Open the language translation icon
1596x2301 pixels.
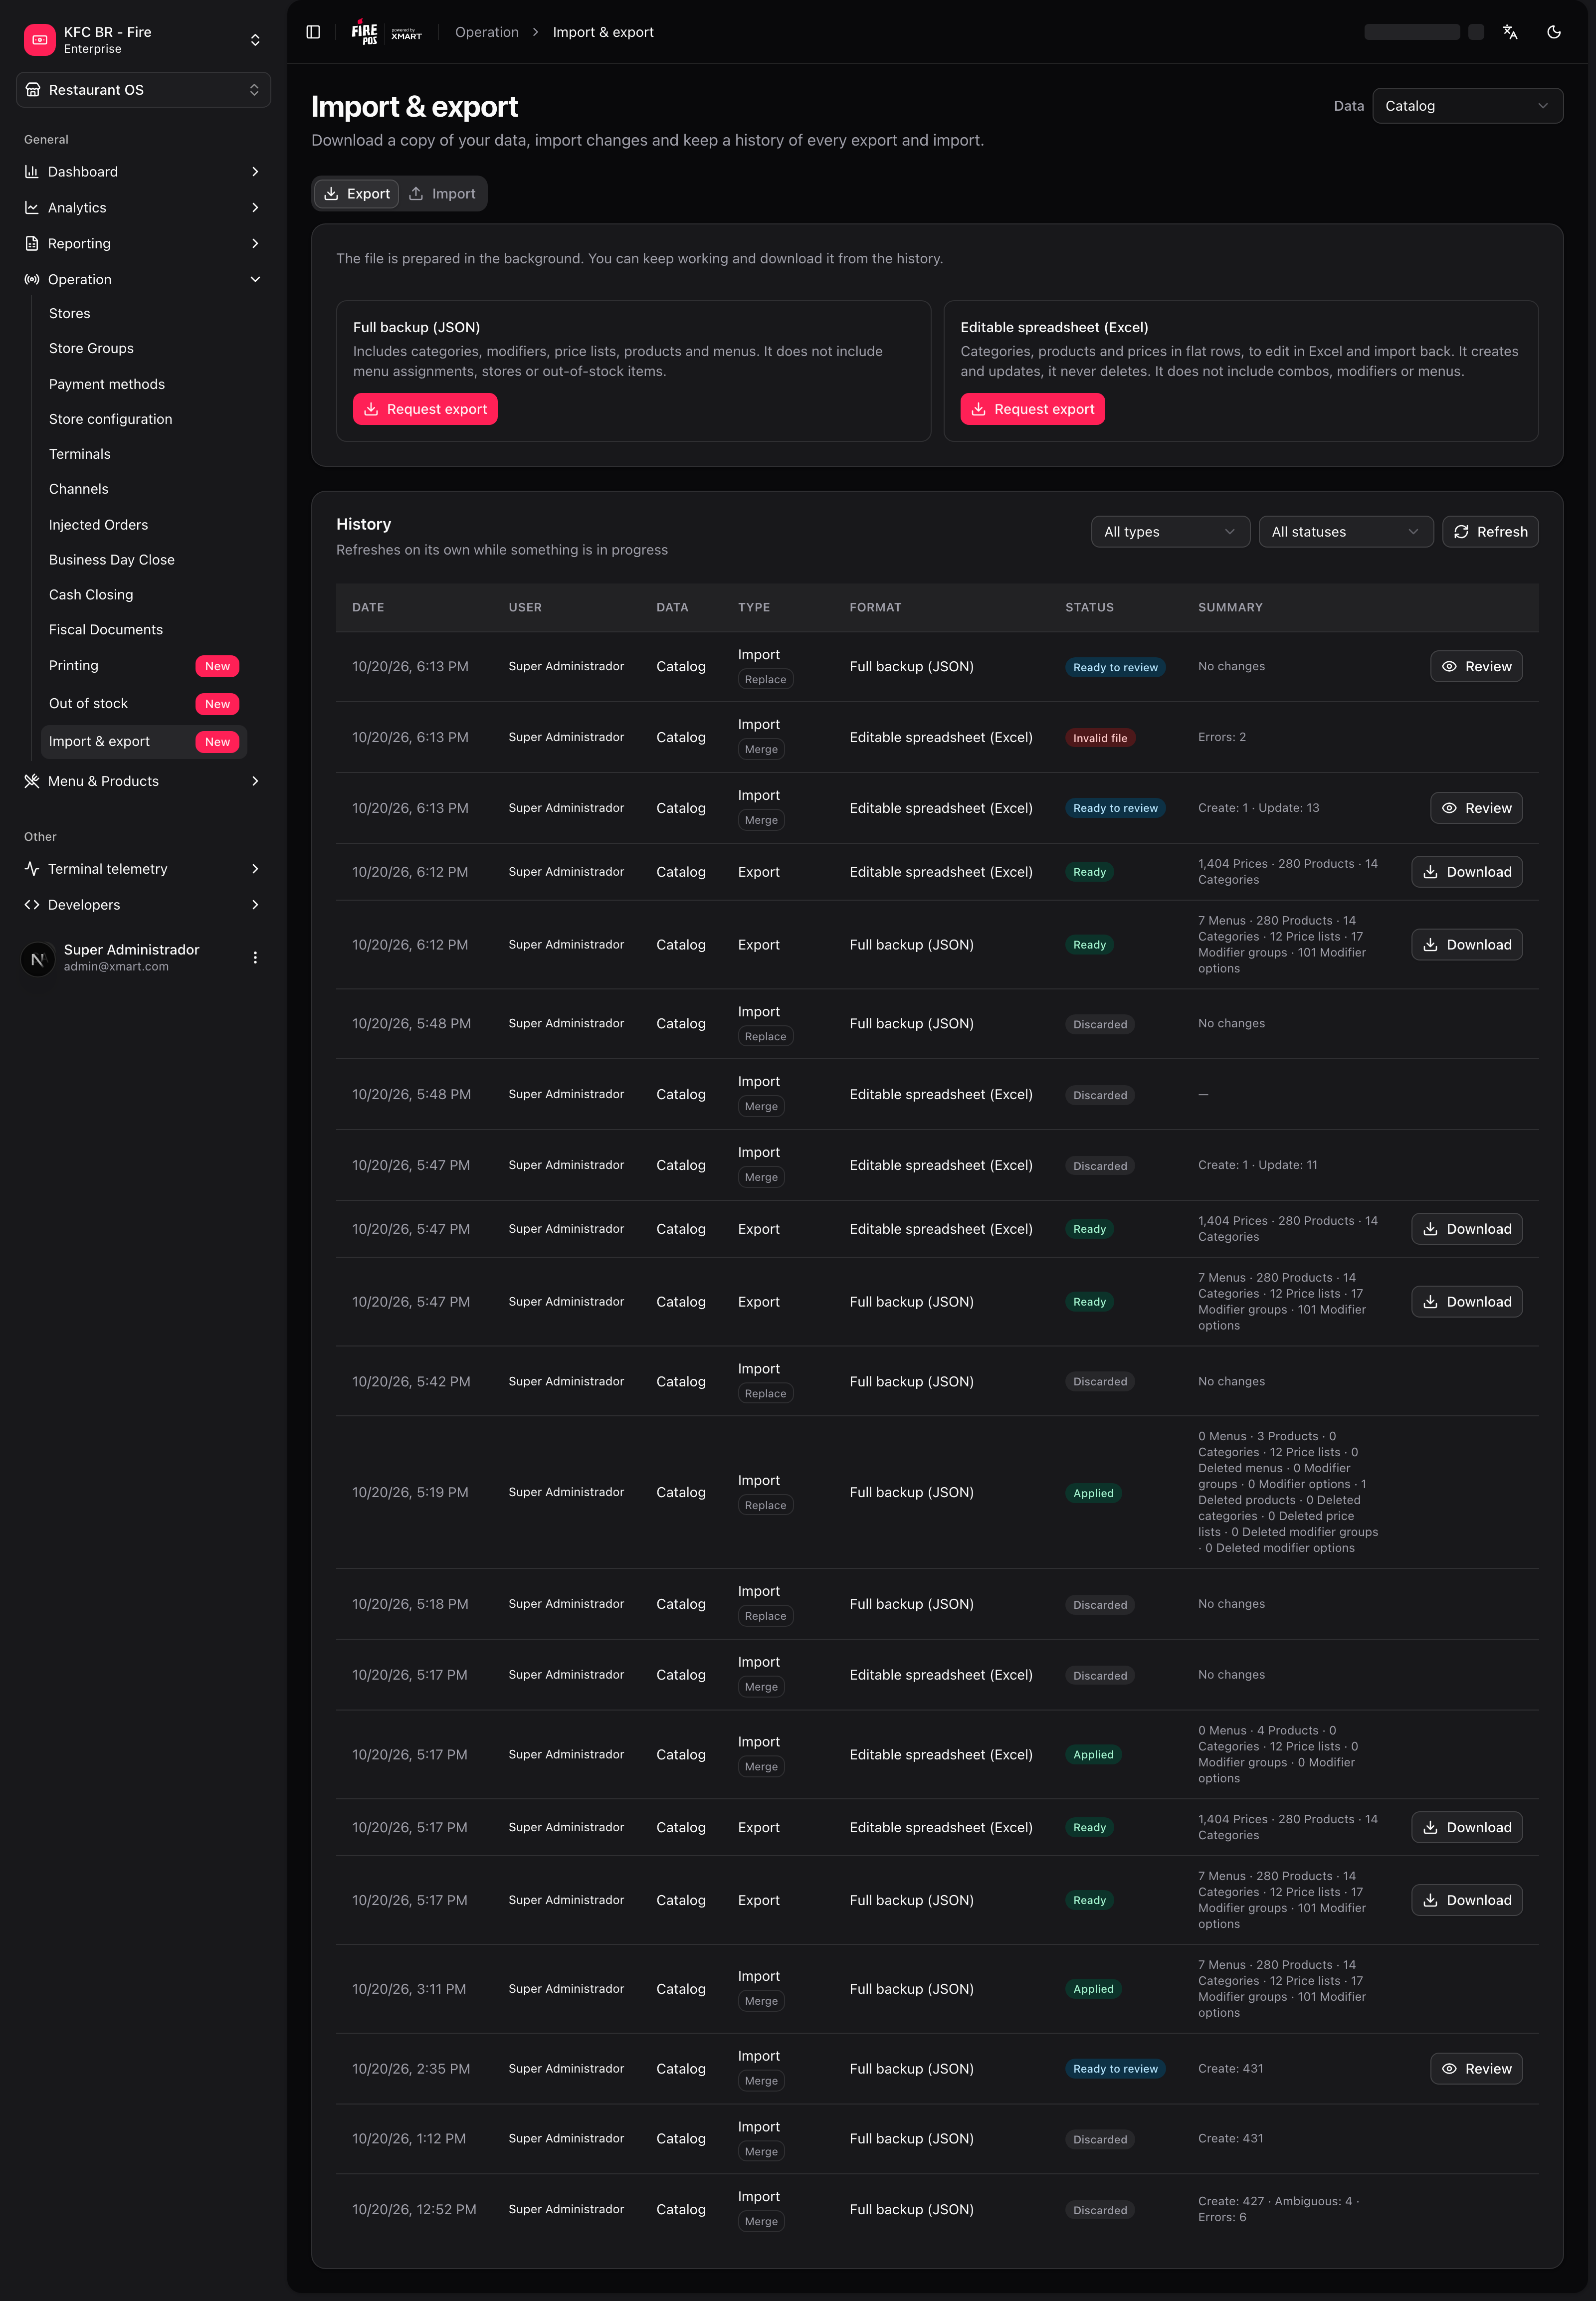click(1510, 32)
